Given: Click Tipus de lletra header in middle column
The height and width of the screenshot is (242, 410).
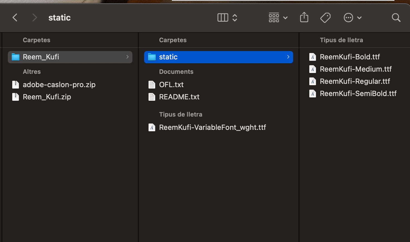Looking at the screenshot, I should 181,114.
